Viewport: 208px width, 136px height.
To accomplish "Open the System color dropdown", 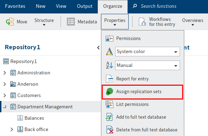I will 147,51.
